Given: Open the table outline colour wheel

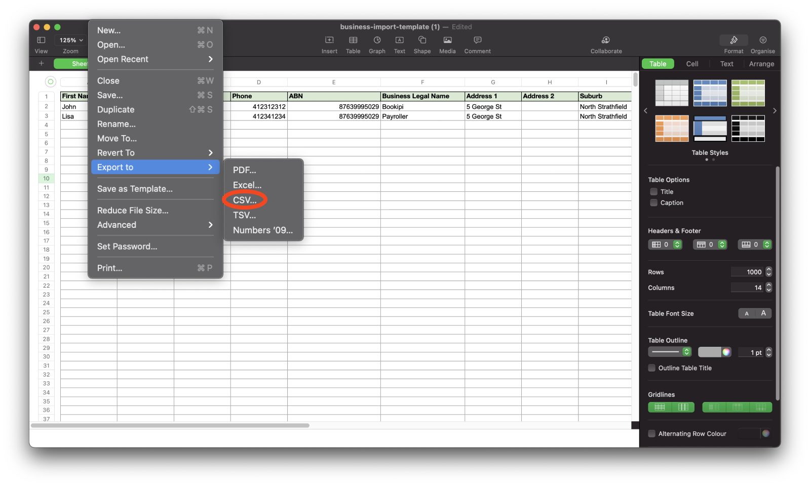Looking at the screenshot, I should point(726,352).
